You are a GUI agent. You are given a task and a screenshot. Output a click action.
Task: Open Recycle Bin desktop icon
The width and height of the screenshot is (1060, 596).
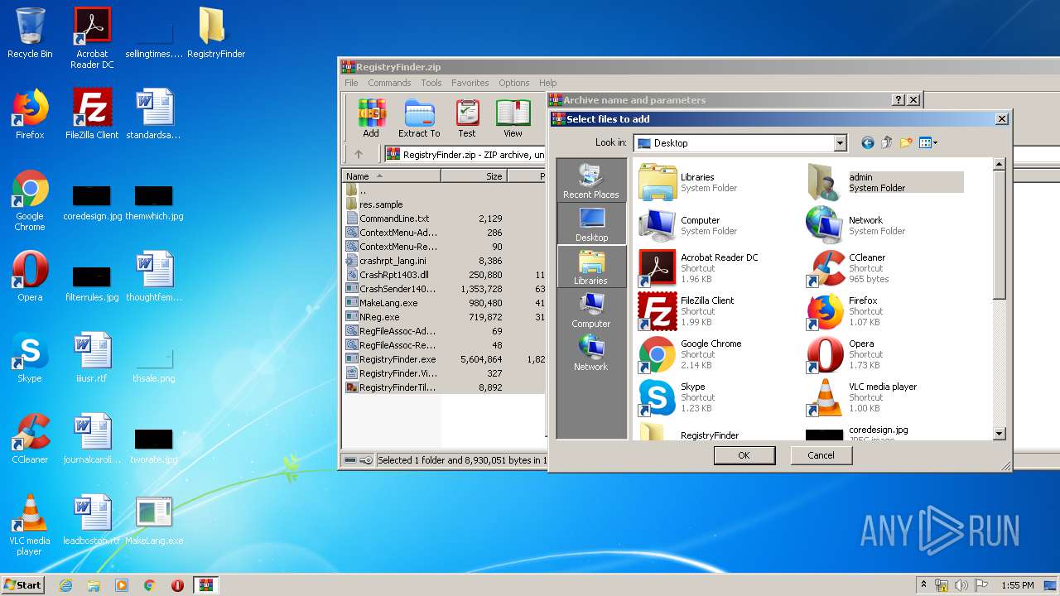[30, 33]
